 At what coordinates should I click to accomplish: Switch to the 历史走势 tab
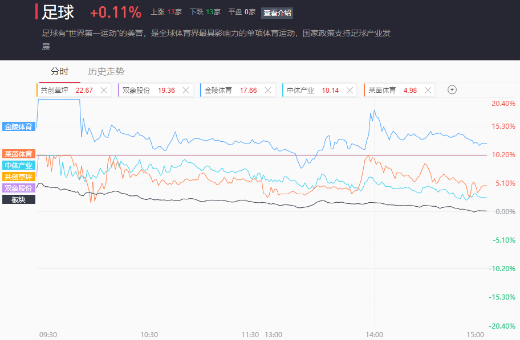click(x=106, y=71)
